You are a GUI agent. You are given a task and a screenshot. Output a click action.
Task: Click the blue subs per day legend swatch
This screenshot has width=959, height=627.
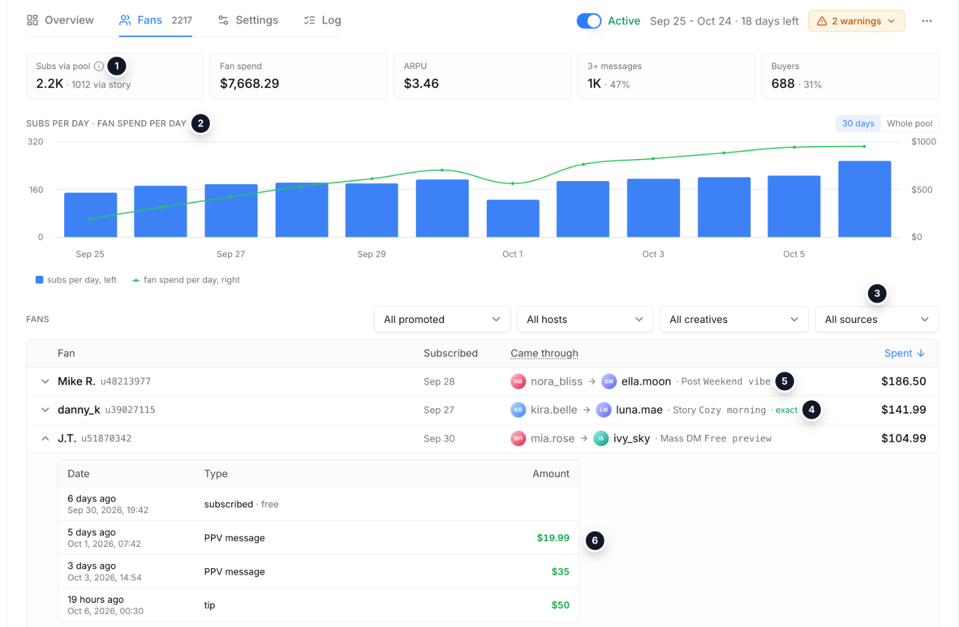point(40,280)
